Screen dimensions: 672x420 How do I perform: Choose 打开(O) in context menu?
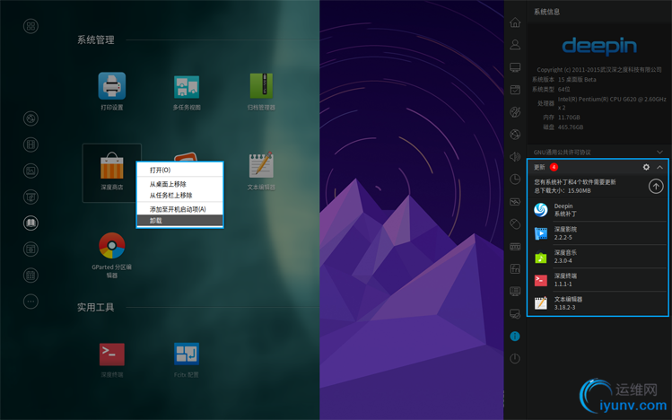coord(180,171)
